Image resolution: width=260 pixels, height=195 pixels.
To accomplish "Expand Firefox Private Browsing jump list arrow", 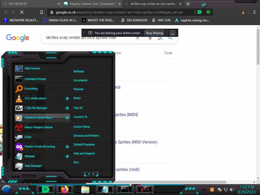I will click(x=67, y=147).
